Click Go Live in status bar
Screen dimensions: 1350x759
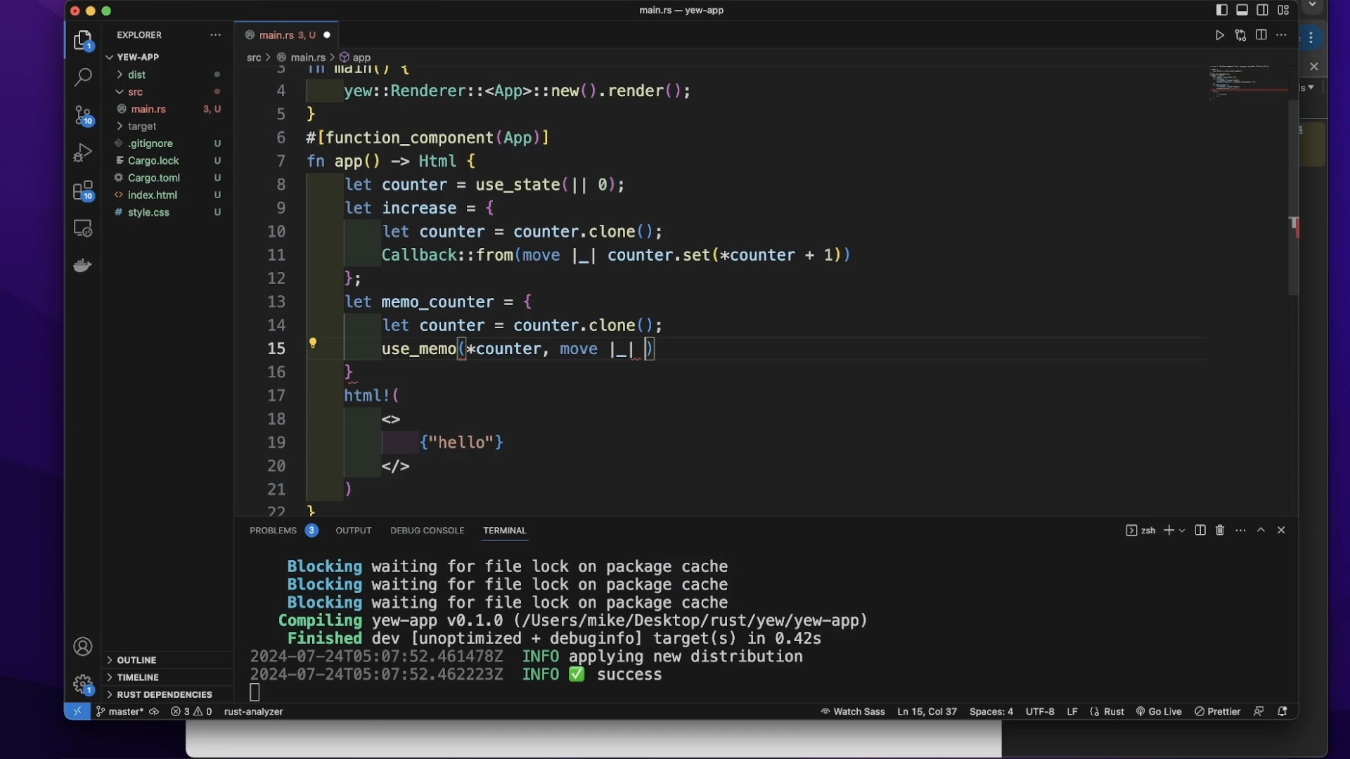(1159, 712)
